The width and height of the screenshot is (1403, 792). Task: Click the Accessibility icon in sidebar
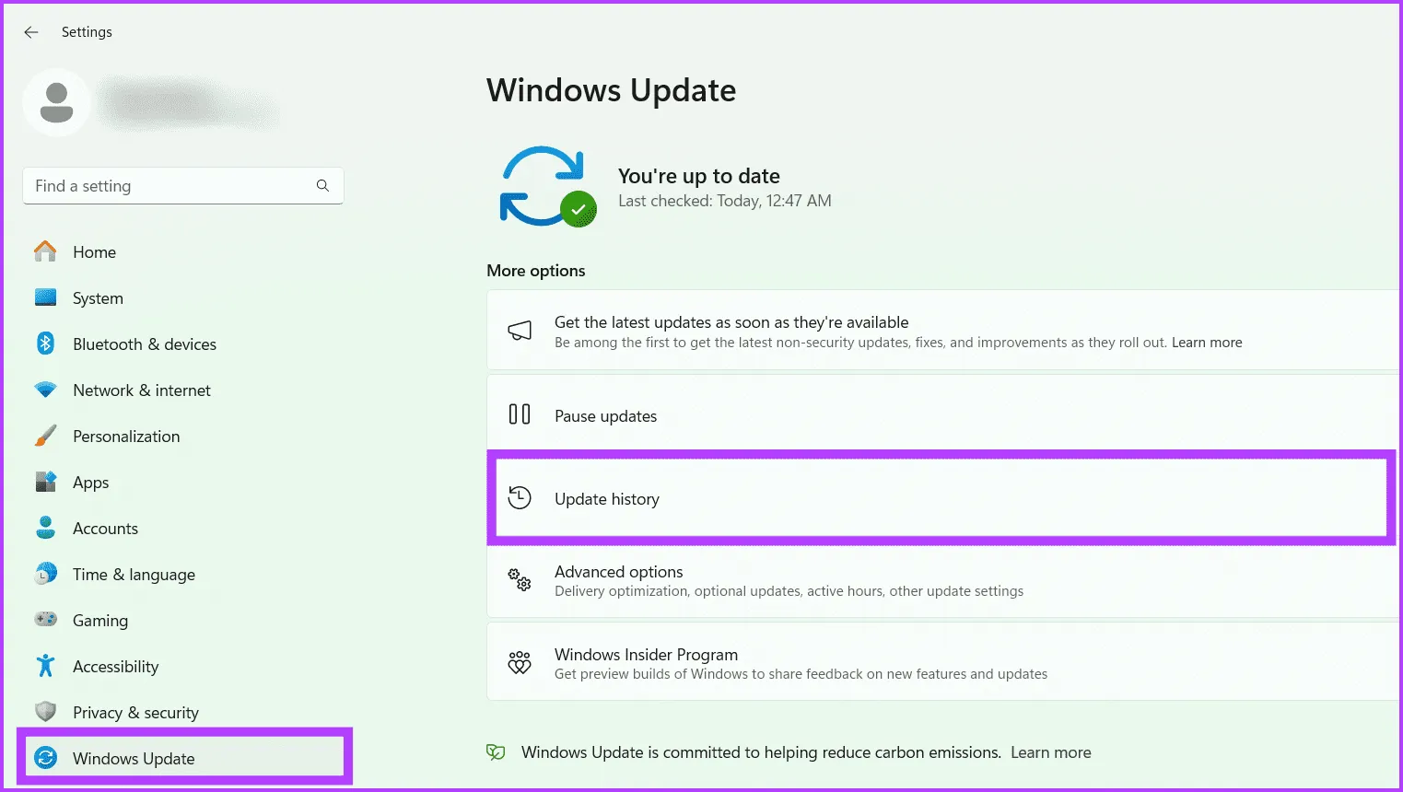pyautogui.click(x=45, y=666)
